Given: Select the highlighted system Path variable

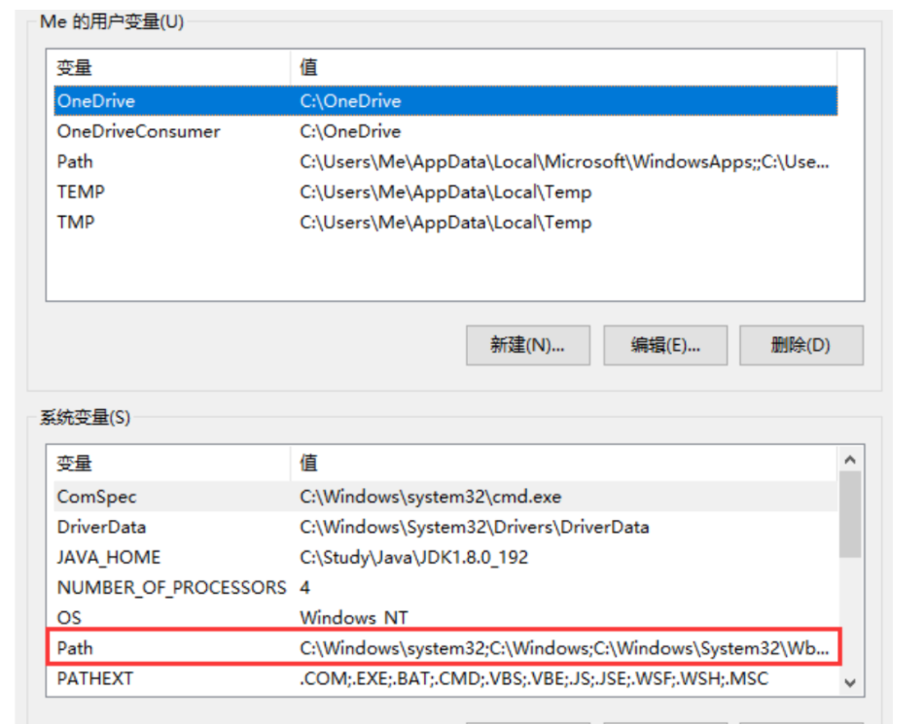Looking at the screenshot, I should (x=444, y=647).
